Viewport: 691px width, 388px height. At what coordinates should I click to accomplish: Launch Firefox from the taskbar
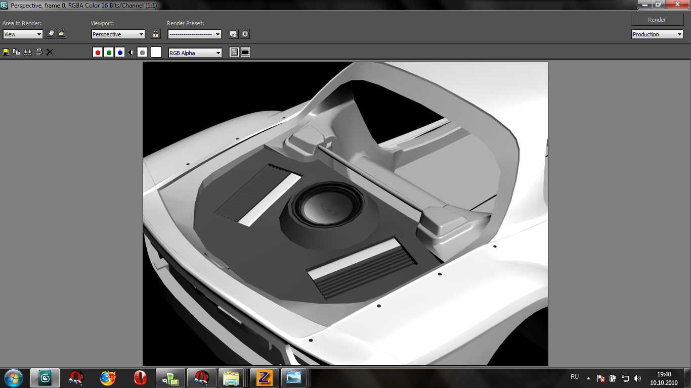click(x=108, y=378)
